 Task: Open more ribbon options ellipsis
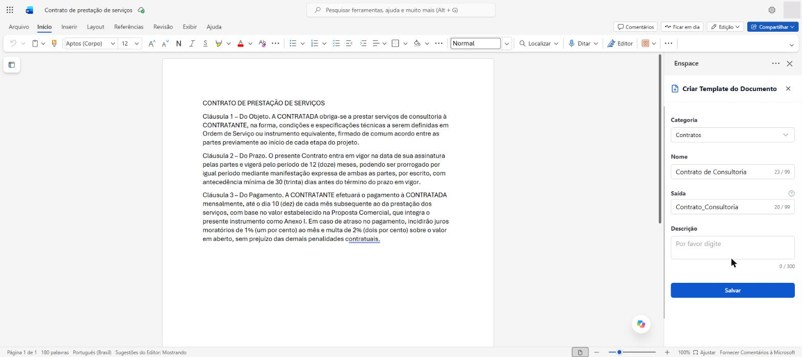pyautogui.click(x=668, y=43)
